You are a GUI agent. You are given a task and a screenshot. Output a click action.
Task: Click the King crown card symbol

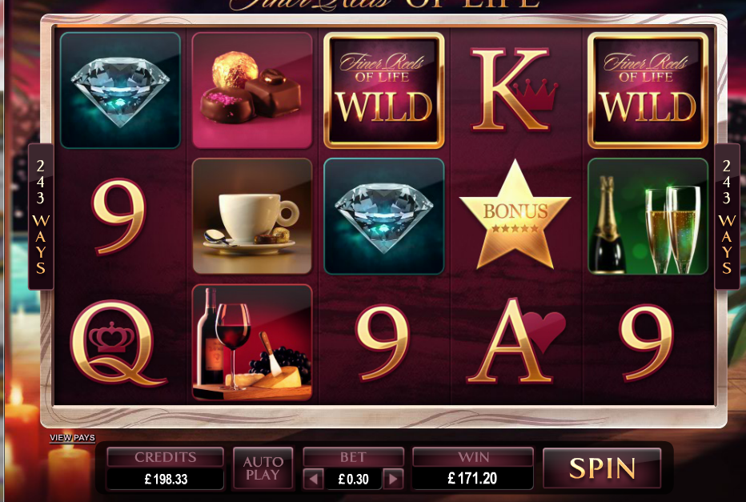(x=514, y=90)
